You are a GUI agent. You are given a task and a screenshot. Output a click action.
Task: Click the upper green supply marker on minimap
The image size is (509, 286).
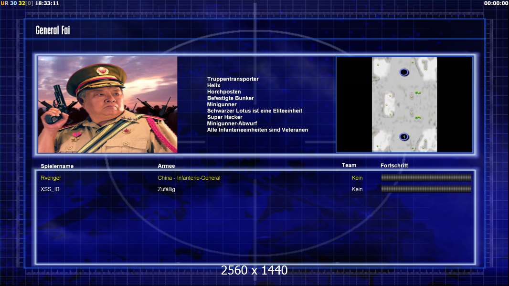tap(418, 93)
